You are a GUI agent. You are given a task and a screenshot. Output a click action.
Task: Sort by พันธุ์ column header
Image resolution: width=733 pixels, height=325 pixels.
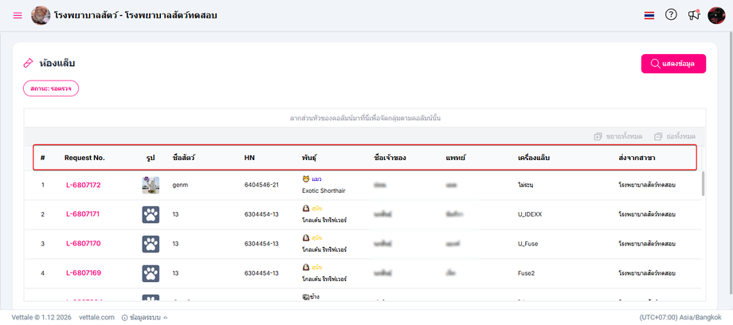309,158
